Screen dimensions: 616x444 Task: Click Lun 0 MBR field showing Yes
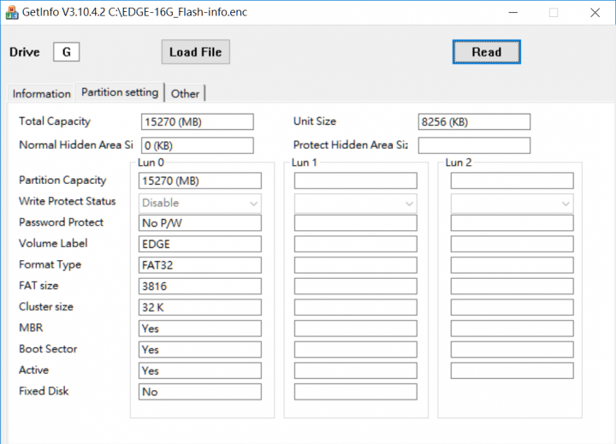click(x=200, y=329)
